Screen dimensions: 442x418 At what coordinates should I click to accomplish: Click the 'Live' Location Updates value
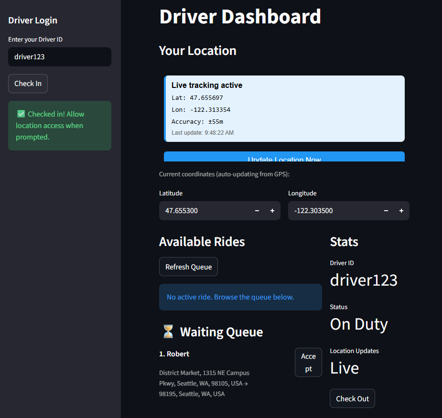pyautogui.click(x=345, y=368)
